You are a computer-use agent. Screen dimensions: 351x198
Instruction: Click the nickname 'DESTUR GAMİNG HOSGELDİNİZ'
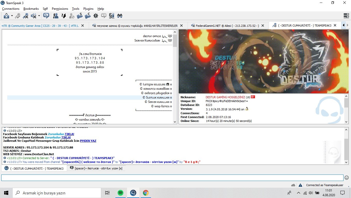(225, 97)
